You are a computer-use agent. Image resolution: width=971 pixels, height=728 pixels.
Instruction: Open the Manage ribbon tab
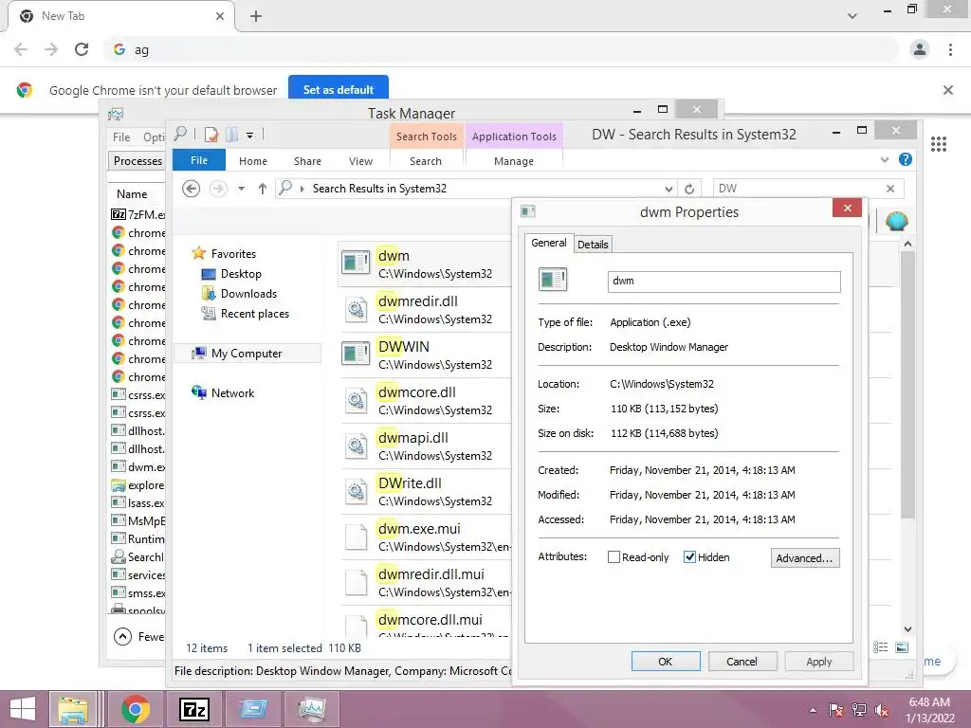(513, 161)
